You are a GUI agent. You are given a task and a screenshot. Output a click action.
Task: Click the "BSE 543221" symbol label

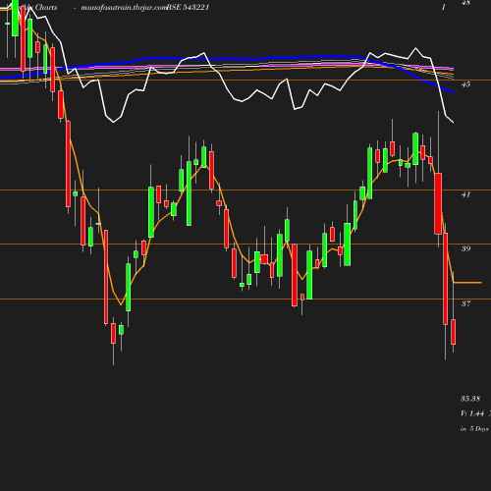tap(189, 8)
